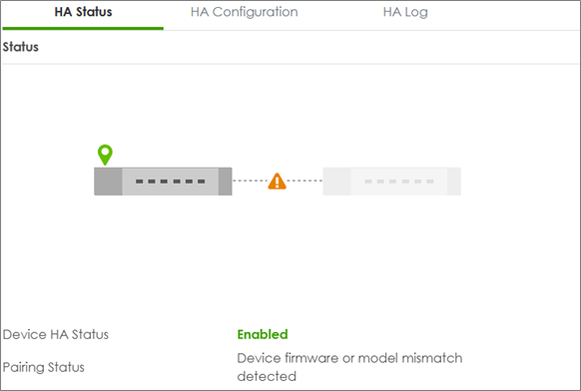Click the dark left end of active device
581x391 pixels.
108,182
